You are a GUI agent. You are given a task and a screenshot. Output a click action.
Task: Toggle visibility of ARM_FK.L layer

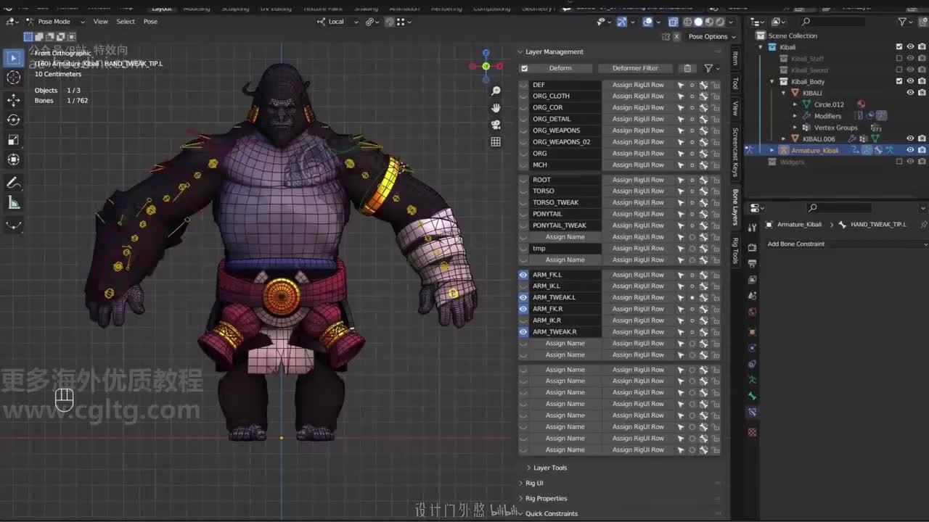coord(523,275)
